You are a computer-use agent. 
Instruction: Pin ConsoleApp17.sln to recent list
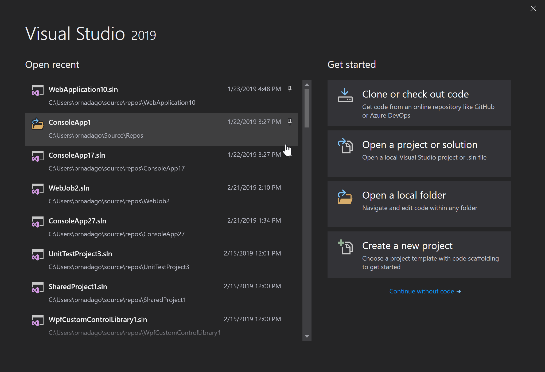(x=290, y=155)
